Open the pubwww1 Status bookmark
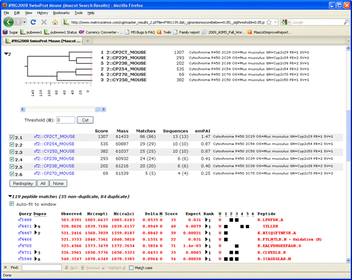 (x=61, y=32)
